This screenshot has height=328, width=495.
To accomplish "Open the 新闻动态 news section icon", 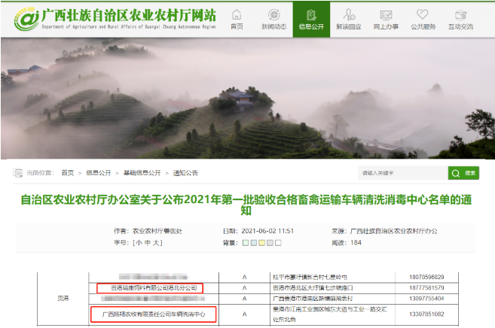I will coord(273,19).
